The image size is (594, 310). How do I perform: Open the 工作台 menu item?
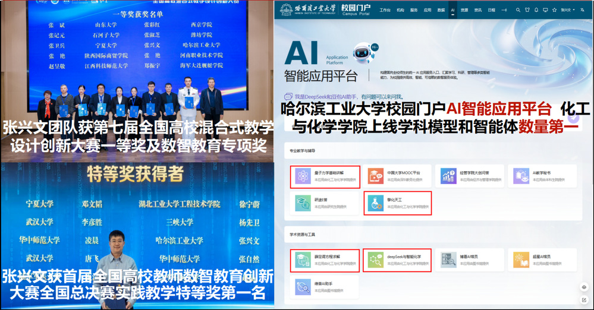click(x=385, y=10)
